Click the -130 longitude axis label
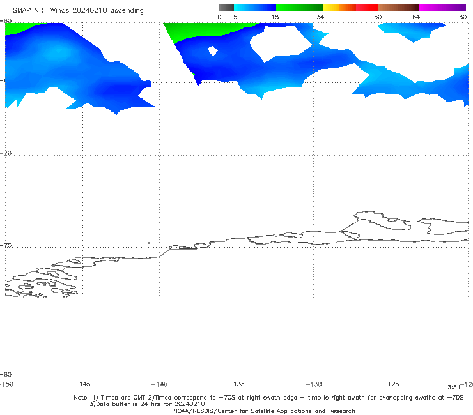This screenshot has height=415, width=473. [314, 384]
